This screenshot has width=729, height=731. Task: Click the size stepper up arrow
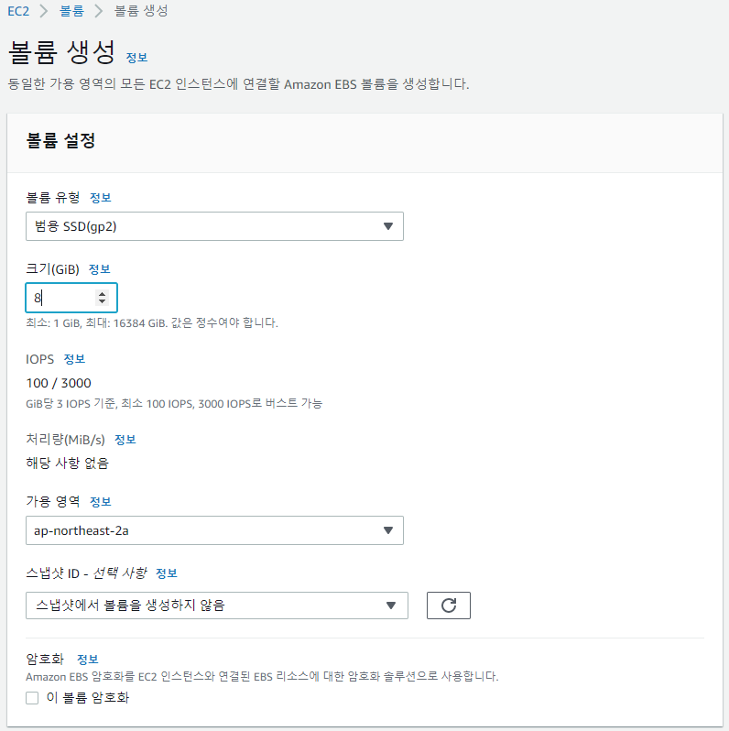coord(102,294)
